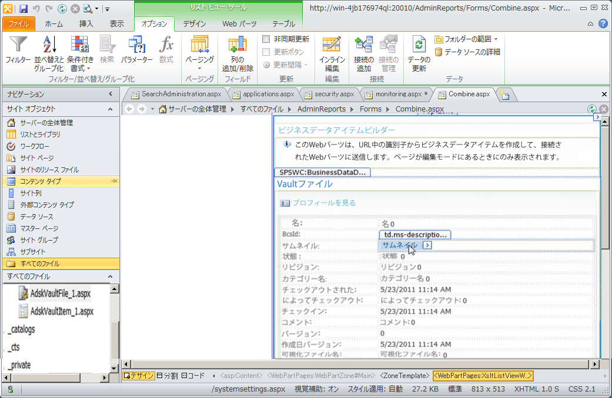Switch to デザイン view mode
The width and height of the screenshot is (612, 398).
point(139,376)
